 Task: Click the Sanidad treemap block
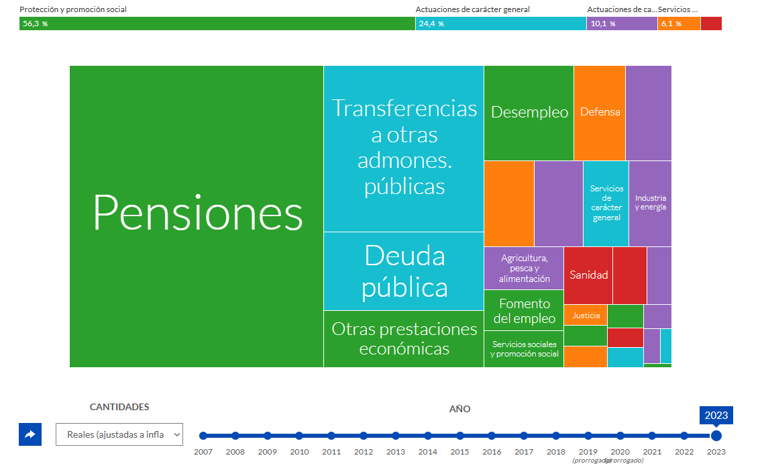tap(588, 275)
